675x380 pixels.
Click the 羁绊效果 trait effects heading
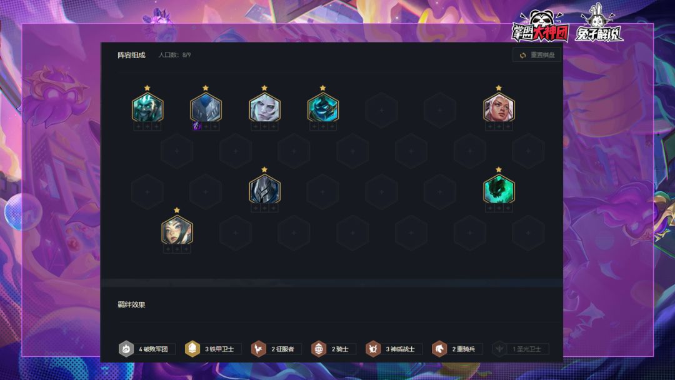click(131, 305)
